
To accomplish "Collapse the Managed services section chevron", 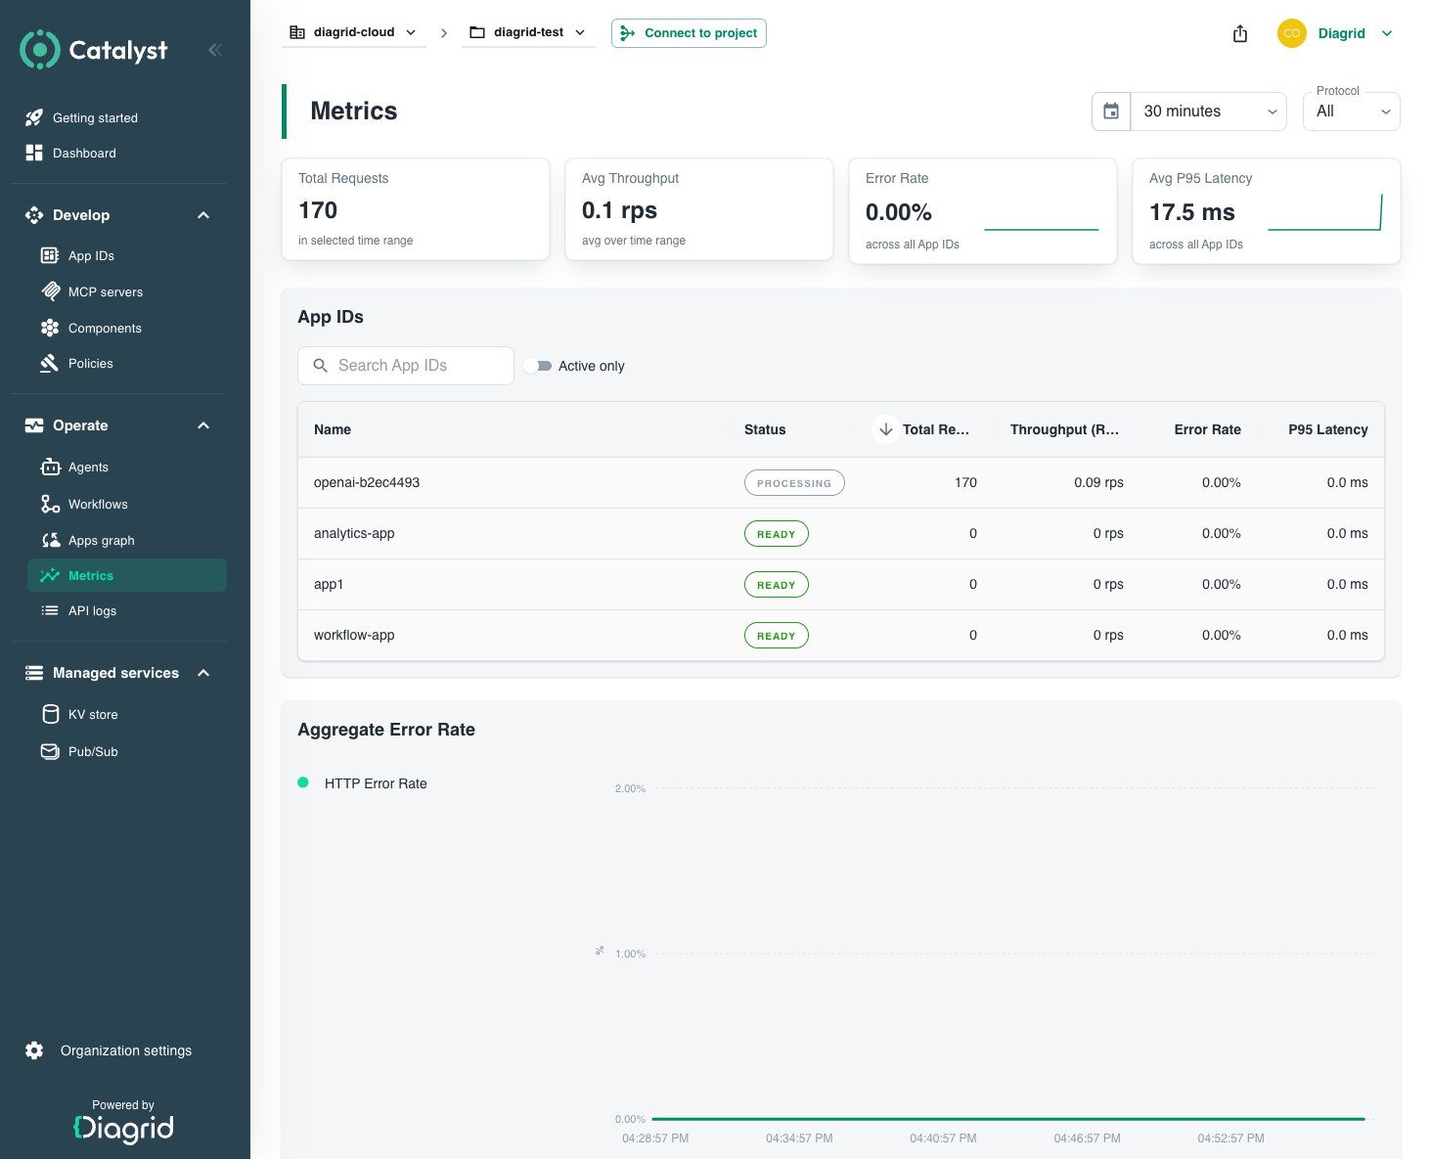I will pos(203,673).
